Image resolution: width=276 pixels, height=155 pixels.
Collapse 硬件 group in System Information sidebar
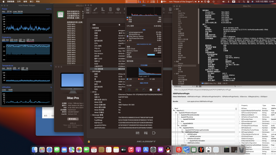click(175, 9)
